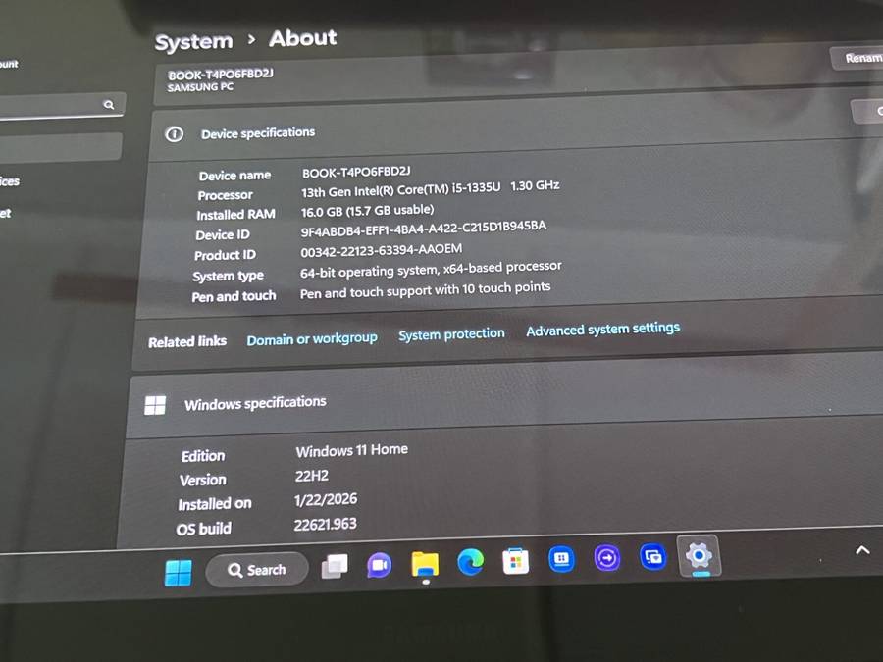The height and width of the screenshot is (662, 883).
Task: Click the Windows specifications logo icon
Action: 155,405
